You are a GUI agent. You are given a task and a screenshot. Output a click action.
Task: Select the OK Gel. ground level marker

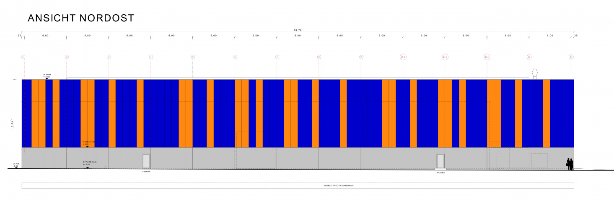(16, 165)
